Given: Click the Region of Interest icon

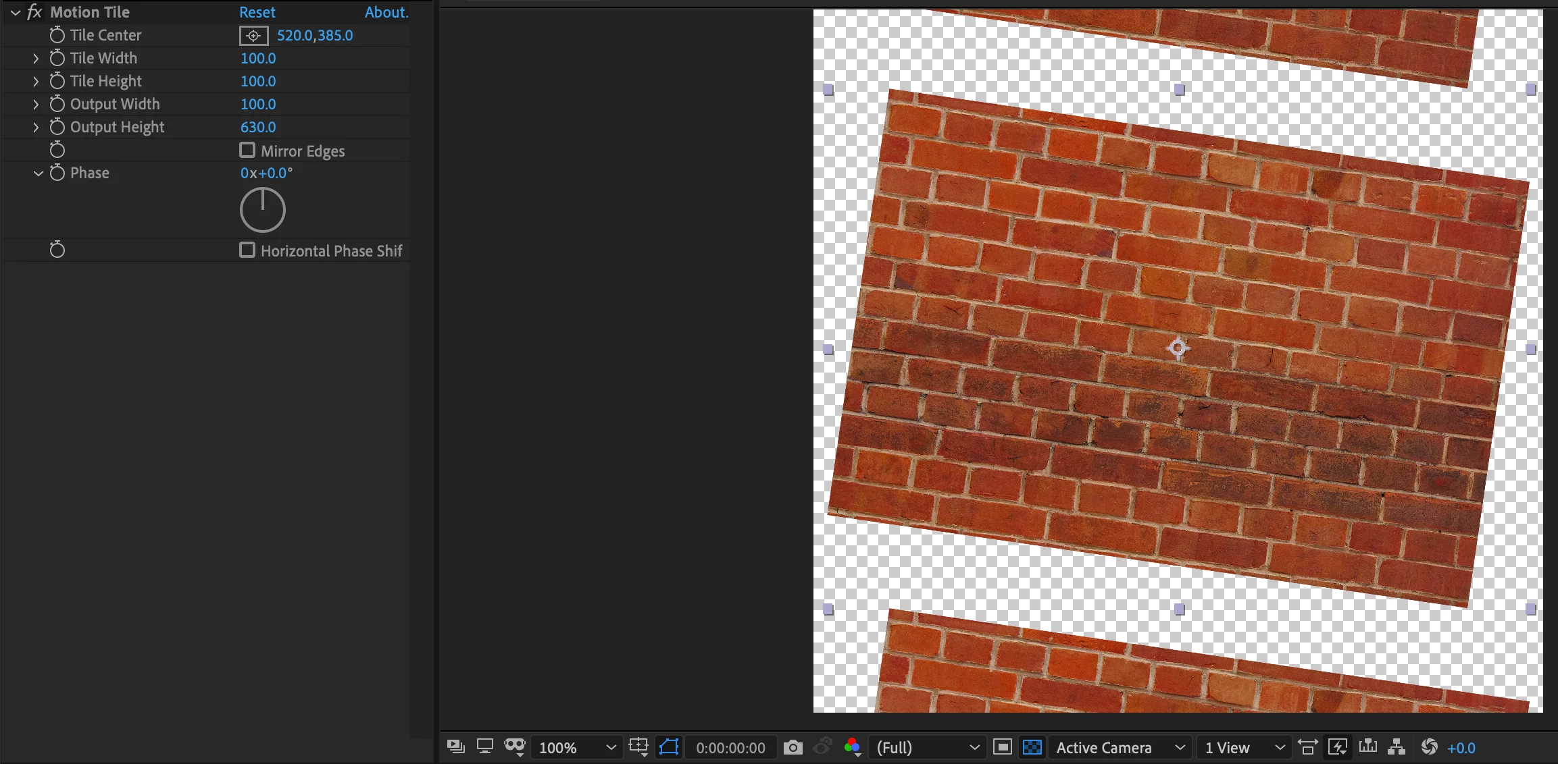Looking at the screenshot, I should [1002, 747].
